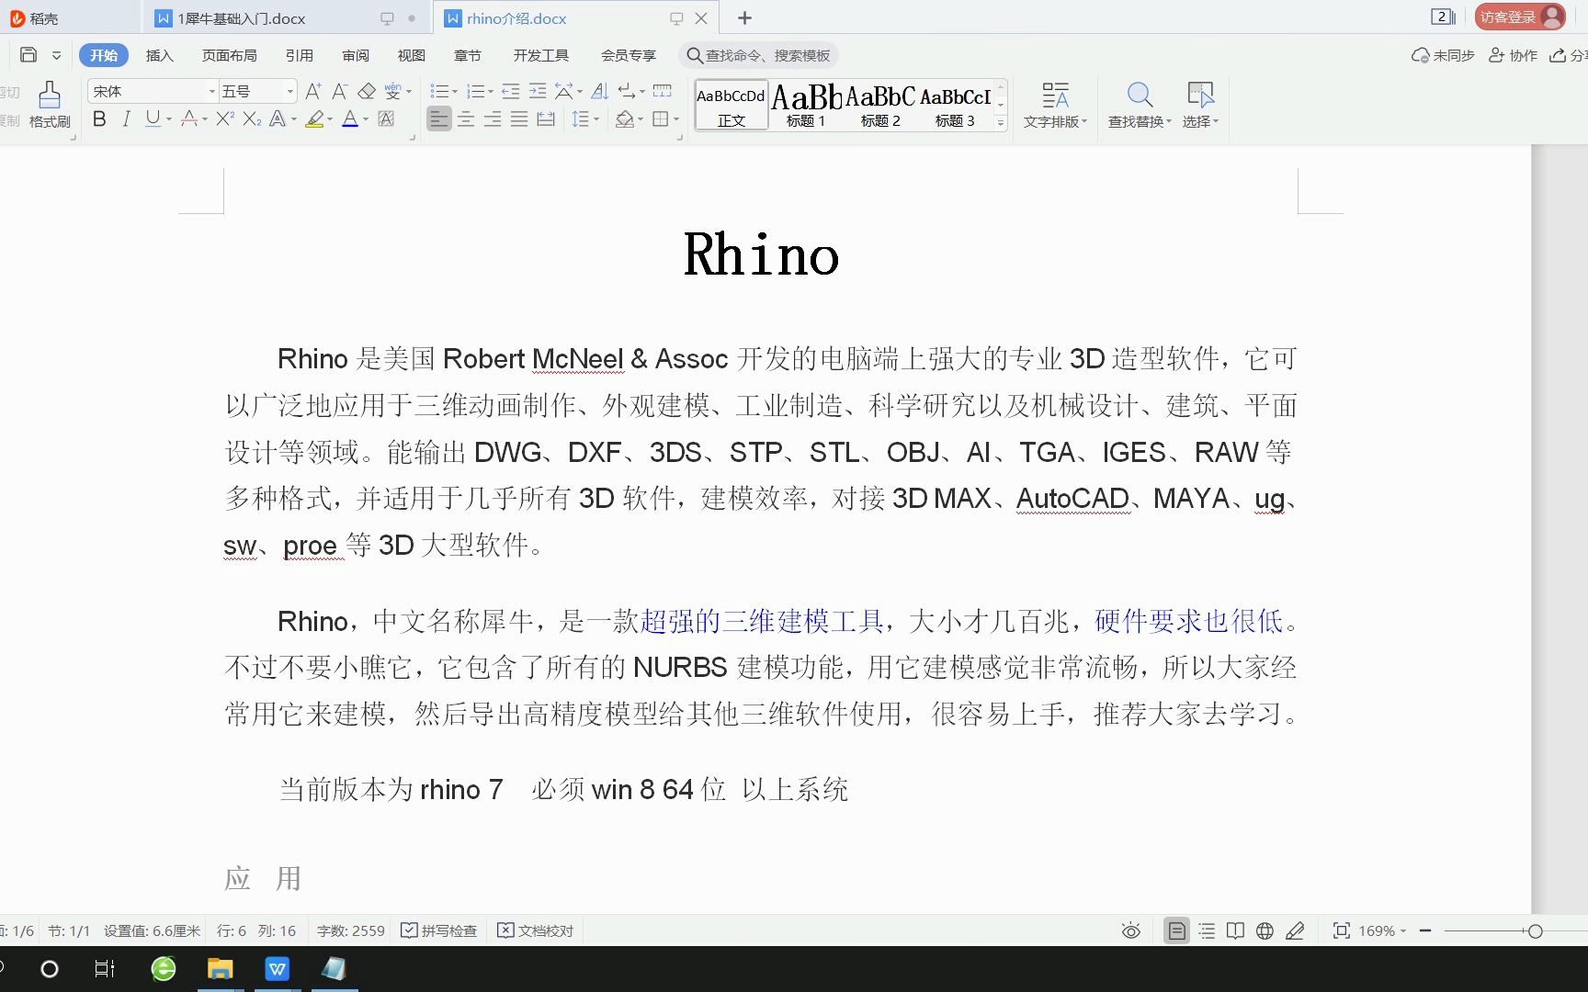Expand the highlight color dropdown arrow
The width and height of the screenshot is (1588, 992).
329,118
